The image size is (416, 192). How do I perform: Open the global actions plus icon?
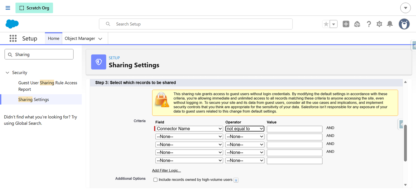[346, 24]
